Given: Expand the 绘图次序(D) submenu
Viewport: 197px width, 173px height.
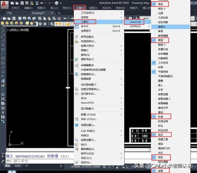Looking at the screenshot, I should tap(99, 46).
